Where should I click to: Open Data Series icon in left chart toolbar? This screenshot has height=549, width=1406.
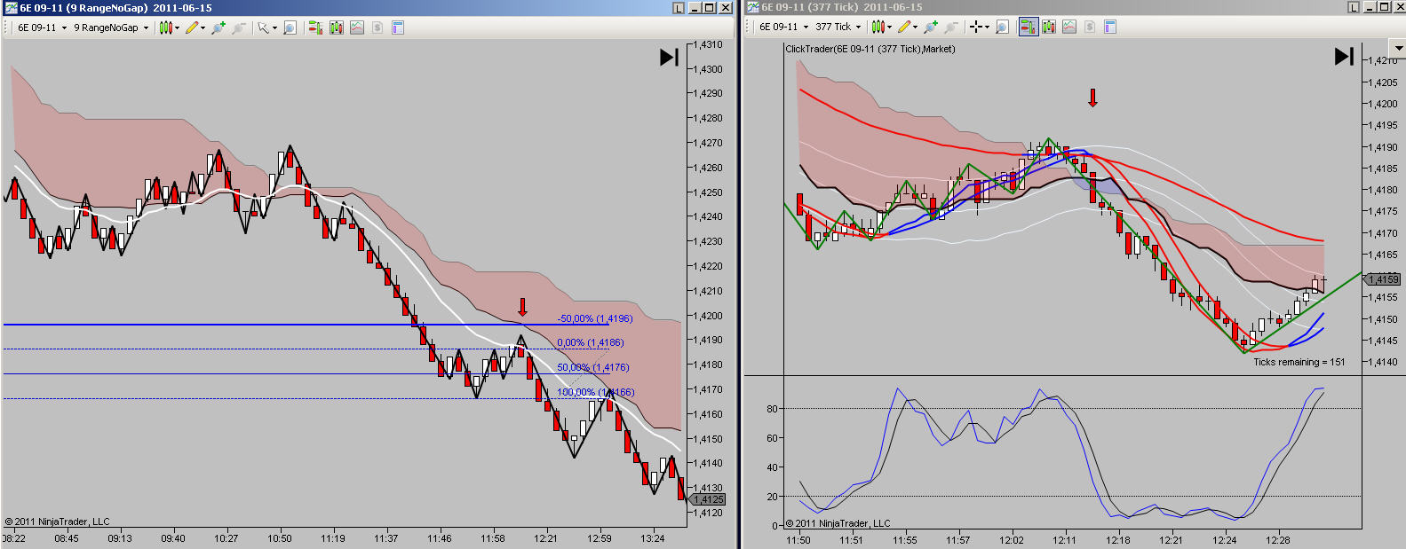[x=336, y=27]
